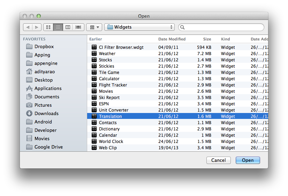This screenshot has height=196, width=288.
Task: Sort files by Size column
Action: [207, 39]
